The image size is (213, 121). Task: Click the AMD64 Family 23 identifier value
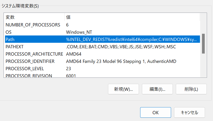pyautogui.click(x=121, y=61)
